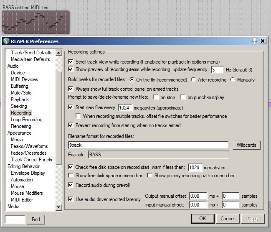Toggle Show preview of recording items checkbox
Screen dimensions: 271x232
click(x=71, y=69)
